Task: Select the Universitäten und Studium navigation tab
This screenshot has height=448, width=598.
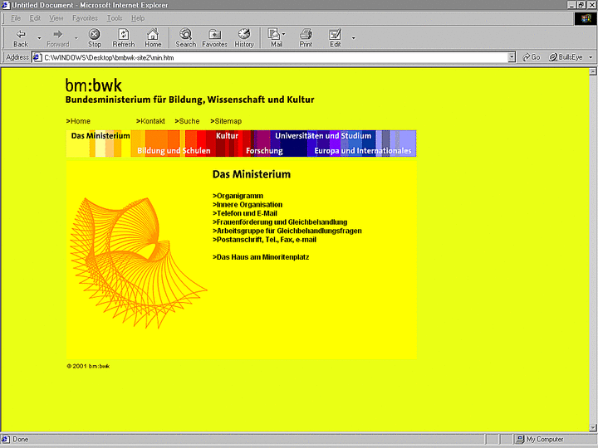Action: 323,135
